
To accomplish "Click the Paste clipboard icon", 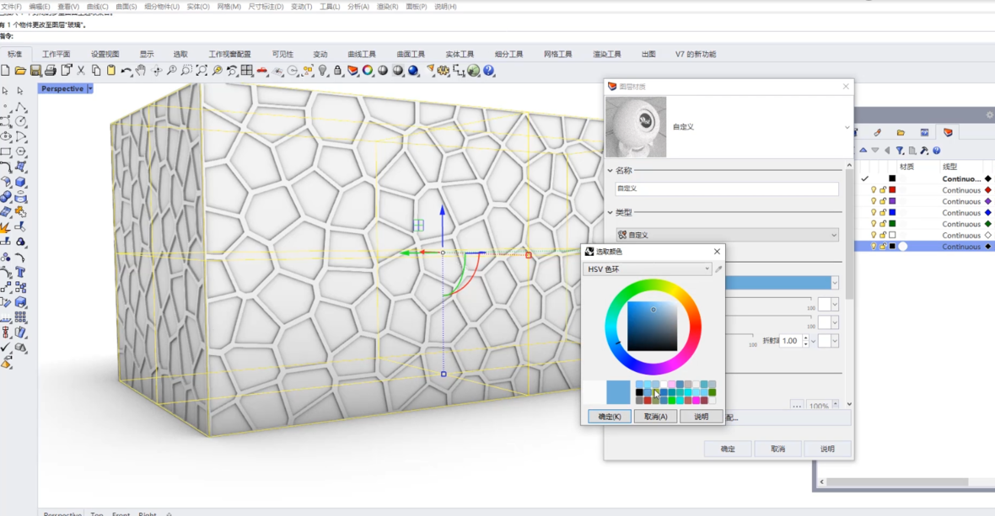I will point(111,71).
